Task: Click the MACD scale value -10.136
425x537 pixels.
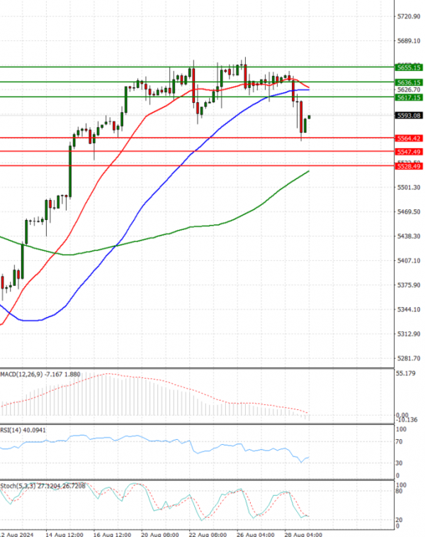Action: (407, 420)
